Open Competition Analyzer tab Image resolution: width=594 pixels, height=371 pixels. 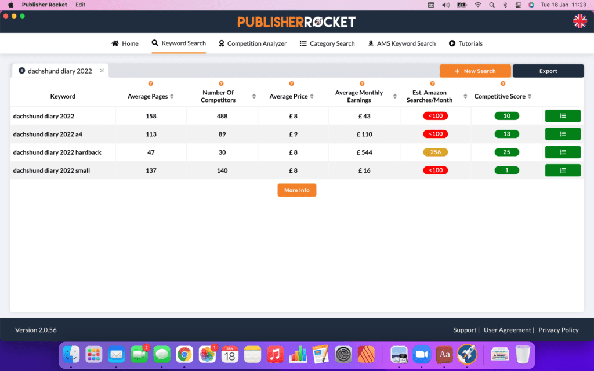pyautogui.click(x=253, y=43)
